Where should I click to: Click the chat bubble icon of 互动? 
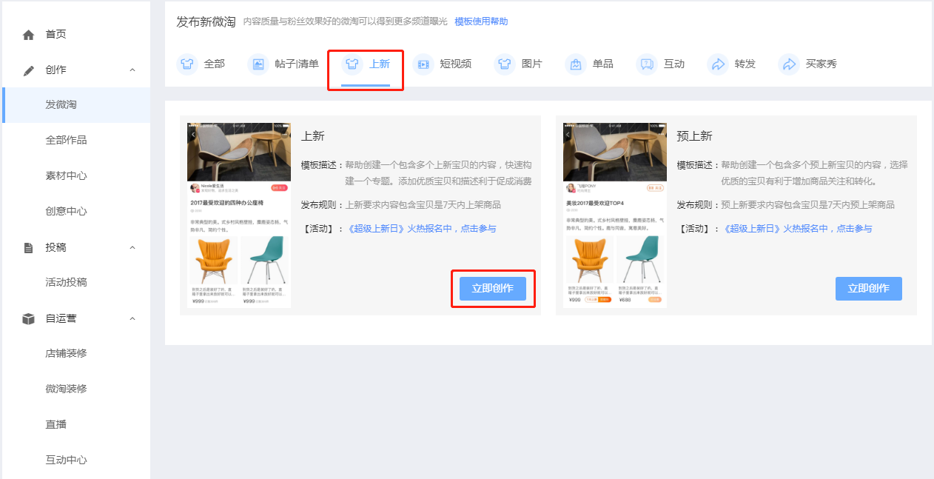[x=647, y=64]
